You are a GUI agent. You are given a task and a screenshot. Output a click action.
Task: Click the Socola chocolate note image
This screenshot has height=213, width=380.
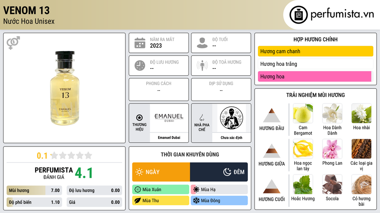click(332, 184)
